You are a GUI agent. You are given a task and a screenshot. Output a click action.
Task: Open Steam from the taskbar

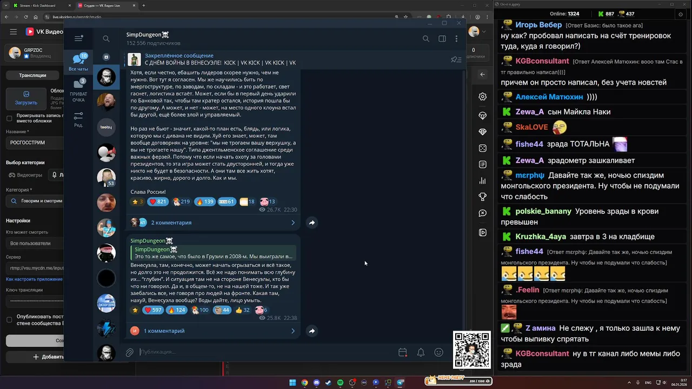point(328,383)
